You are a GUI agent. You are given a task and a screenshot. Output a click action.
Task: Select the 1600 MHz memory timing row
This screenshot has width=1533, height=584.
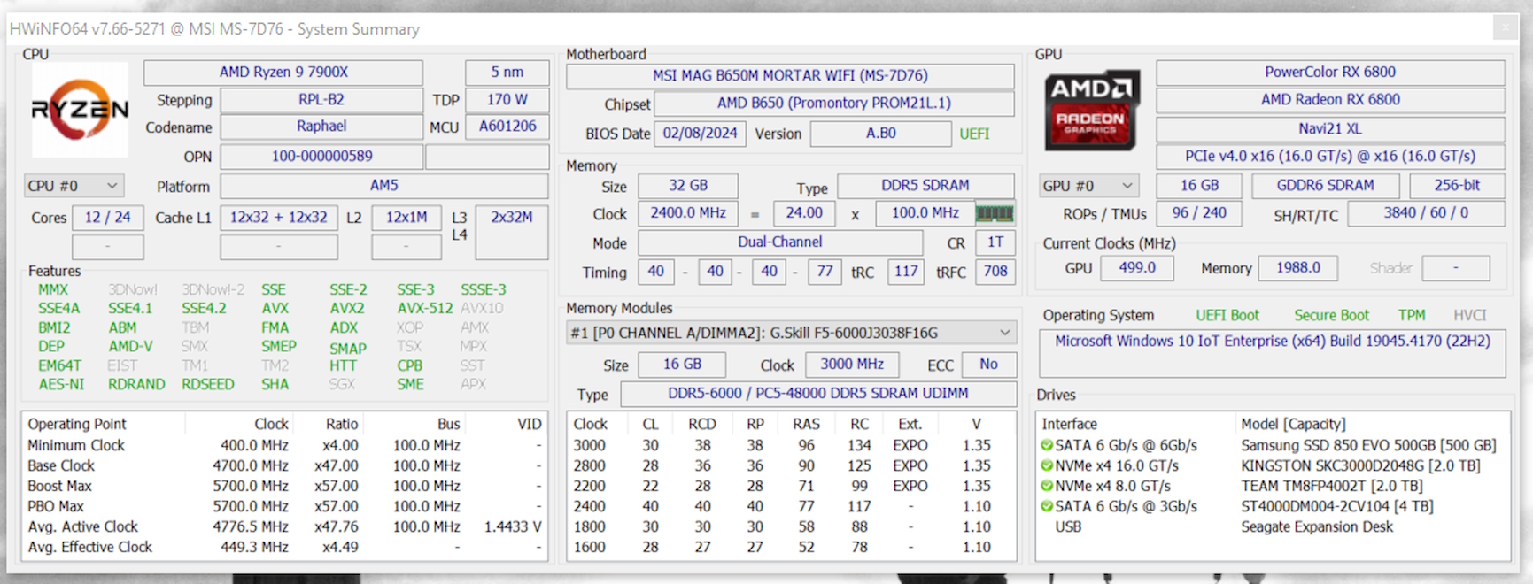(x=791, y=547)
